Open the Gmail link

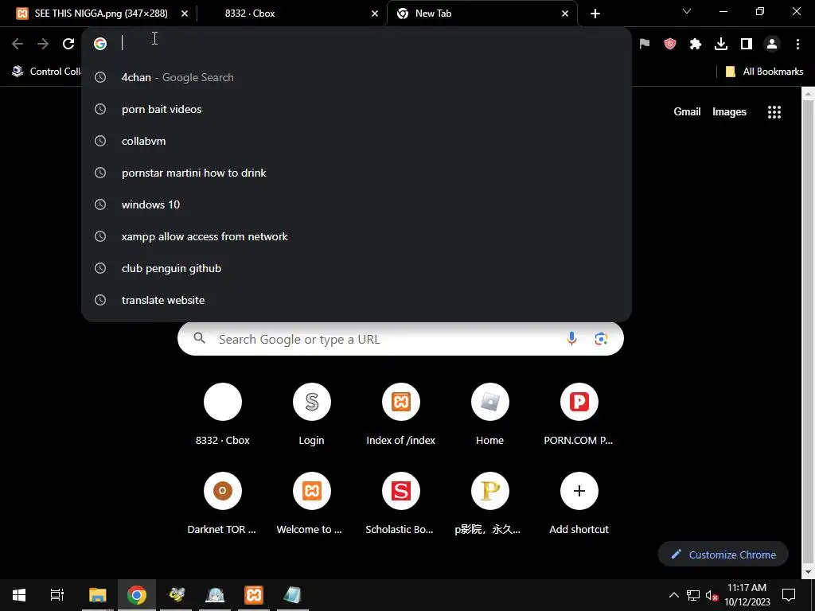click(x=687, y=111)
